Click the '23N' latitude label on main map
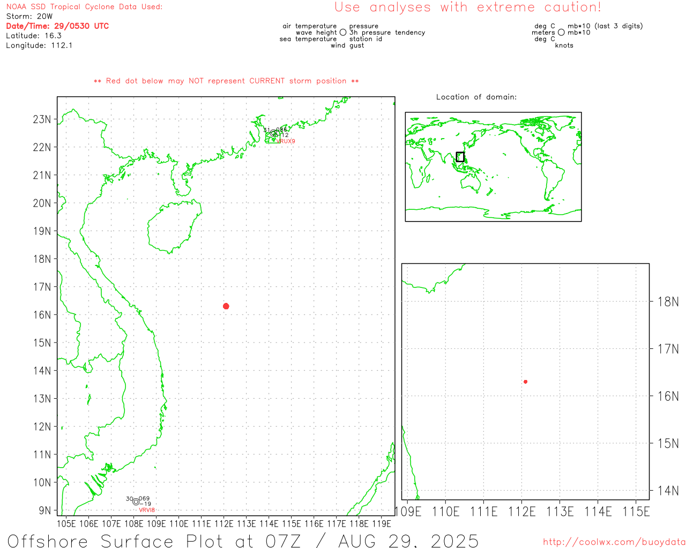Image resolution: width=686 pixels, height=548 pixels. coord(42,119)
